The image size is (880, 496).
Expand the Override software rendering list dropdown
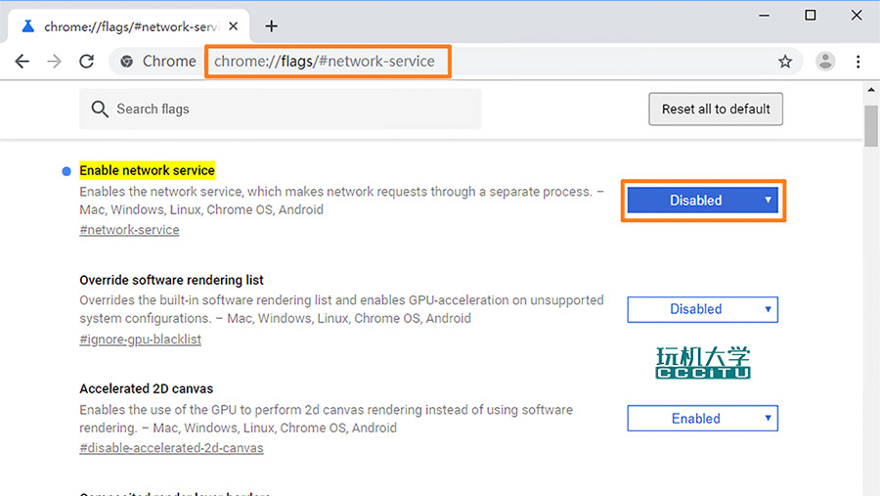702,309
